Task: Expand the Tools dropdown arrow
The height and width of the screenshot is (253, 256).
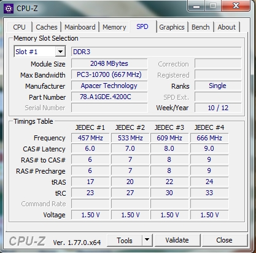Action: click(147, 240)
